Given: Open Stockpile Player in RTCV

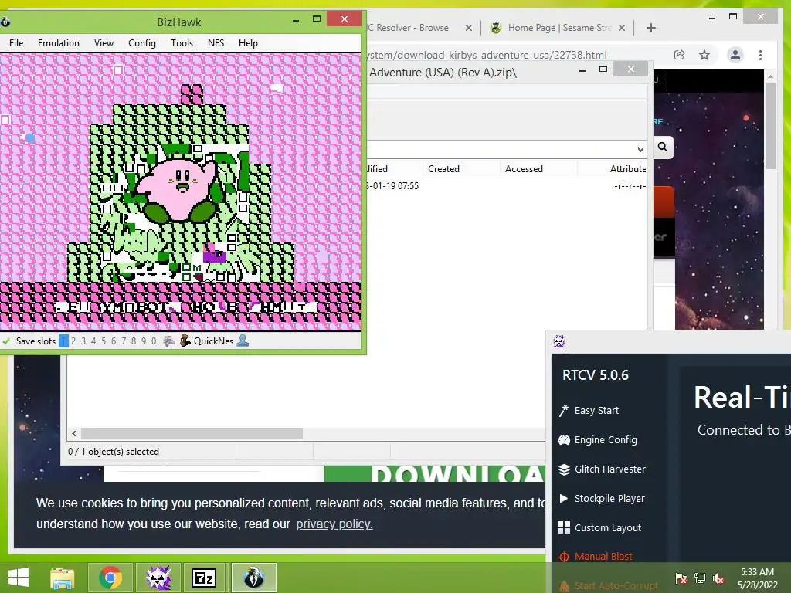Looking at the screenshot, I should tap(609, 498).
